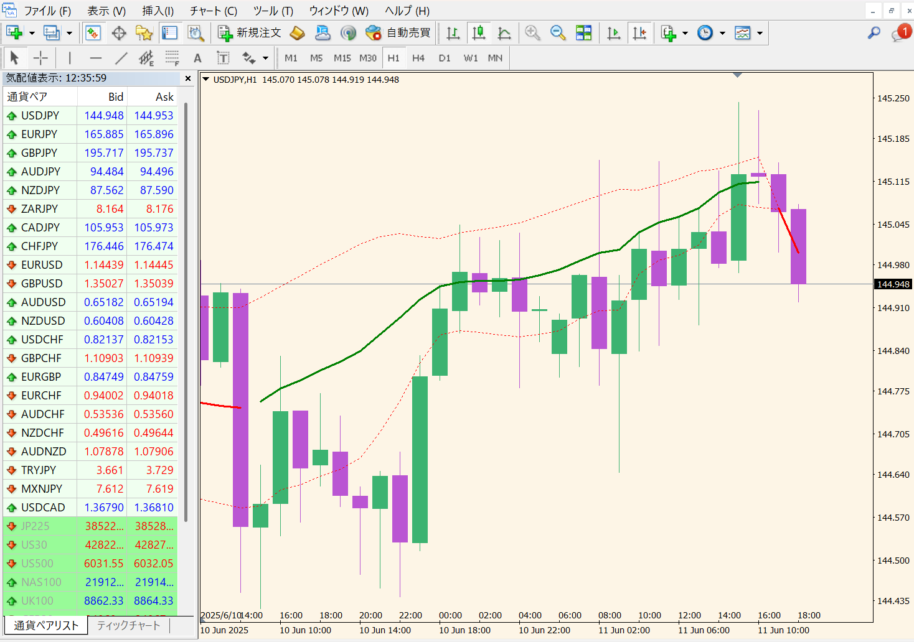The image size is (914, 642).
Task: Select the H1 timeframe button
Action: click(393, 58)
